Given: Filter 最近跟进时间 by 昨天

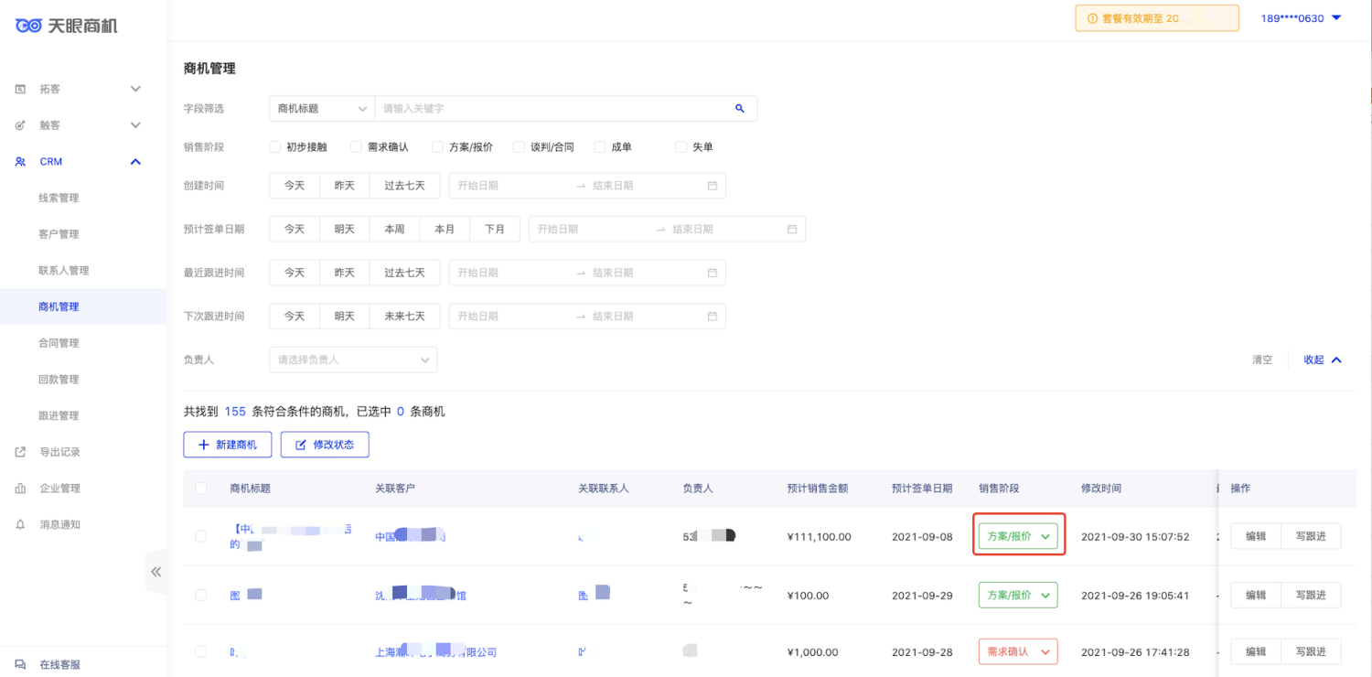Looking at the screenshot, I should pyautogui.click(x=344, y=273).
